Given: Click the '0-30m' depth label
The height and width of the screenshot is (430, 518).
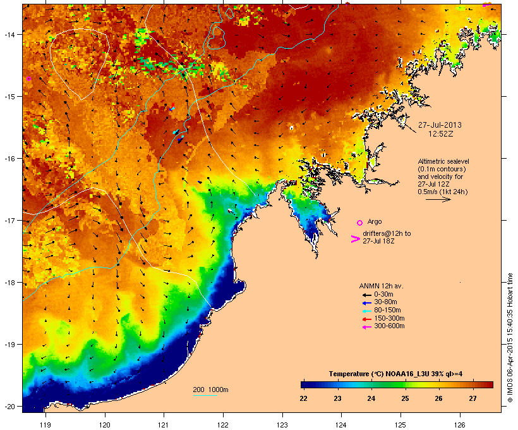Looking at the screenshot, I should 383,295.
